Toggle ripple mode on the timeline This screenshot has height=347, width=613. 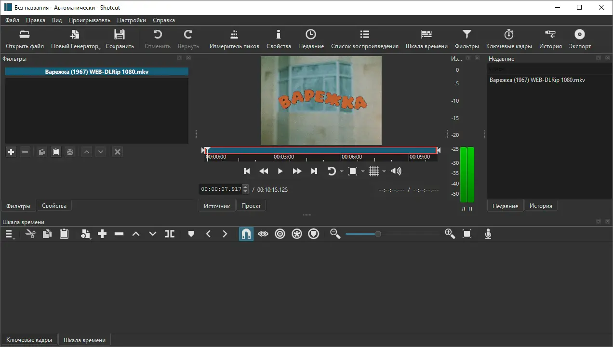click(x=280, y=234)
